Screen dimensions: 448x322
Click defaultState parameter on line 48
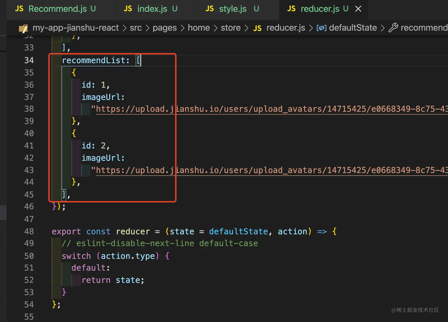point(239,232)
